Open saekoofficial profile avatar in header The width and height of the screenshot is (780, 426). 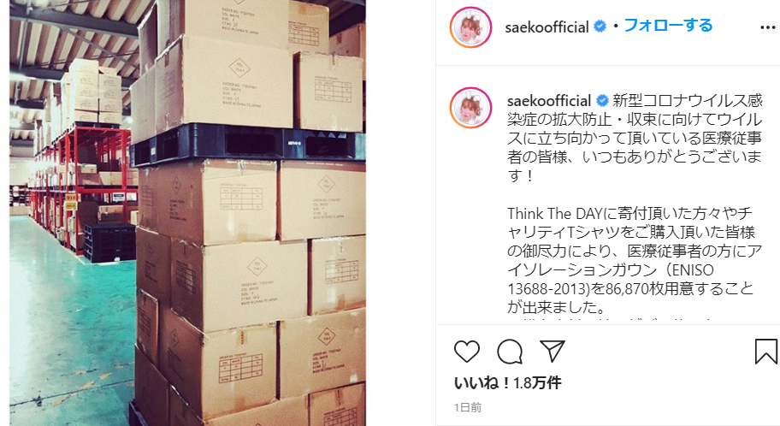coord(470,27)
